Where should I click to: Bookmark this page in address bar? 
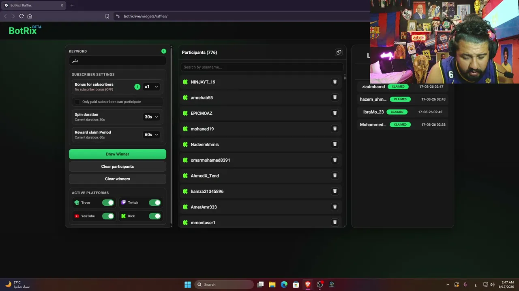(x=107, y=16)
